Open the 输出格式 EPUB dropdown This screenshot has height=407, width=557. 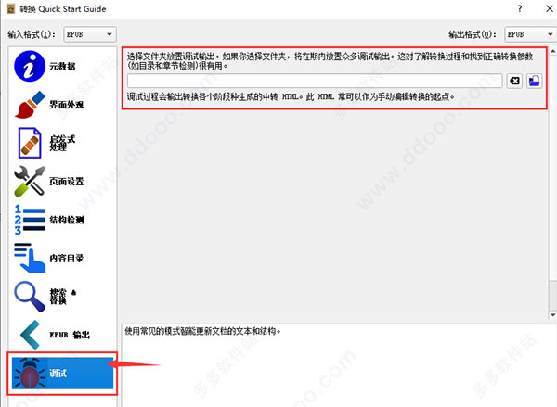[531, 34]
